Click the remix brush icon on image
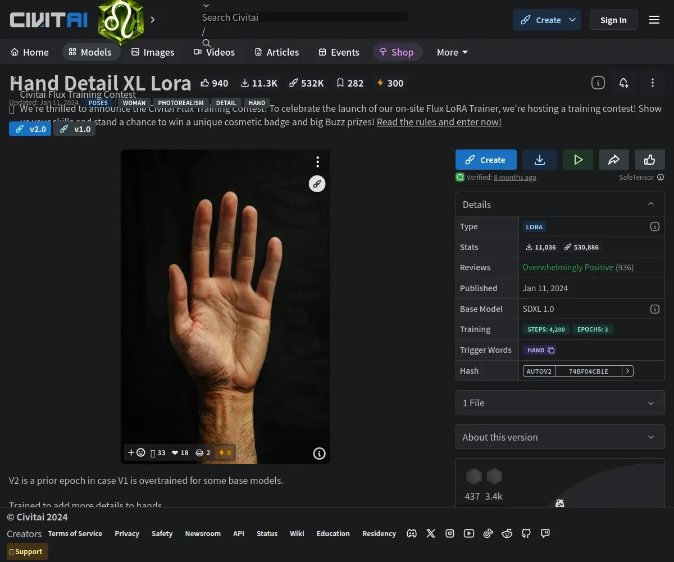This screenshot has height=562, width=674. click(x=317, y=184)
